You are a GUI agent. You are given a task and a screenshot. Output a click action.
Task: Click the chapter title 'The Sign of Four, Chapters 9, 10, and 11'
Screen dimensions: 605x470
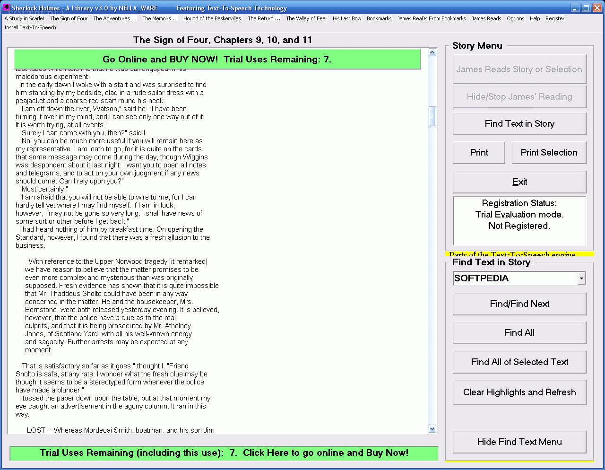tap(223, 40)
